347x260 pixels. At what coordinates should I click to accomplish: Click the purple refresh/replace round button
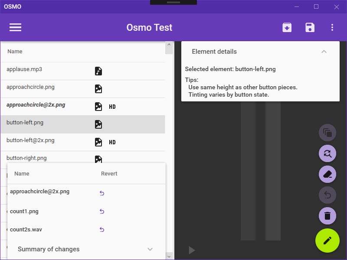(x=327, y=153)
